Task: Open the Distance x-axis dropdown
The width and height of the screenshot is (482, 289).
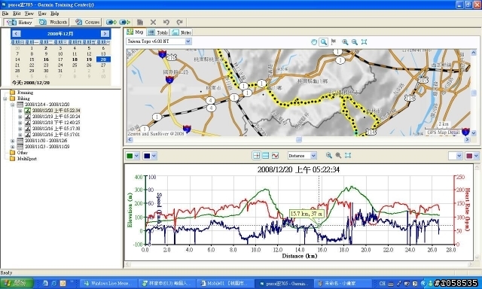Action: click(x=313, y=156)
